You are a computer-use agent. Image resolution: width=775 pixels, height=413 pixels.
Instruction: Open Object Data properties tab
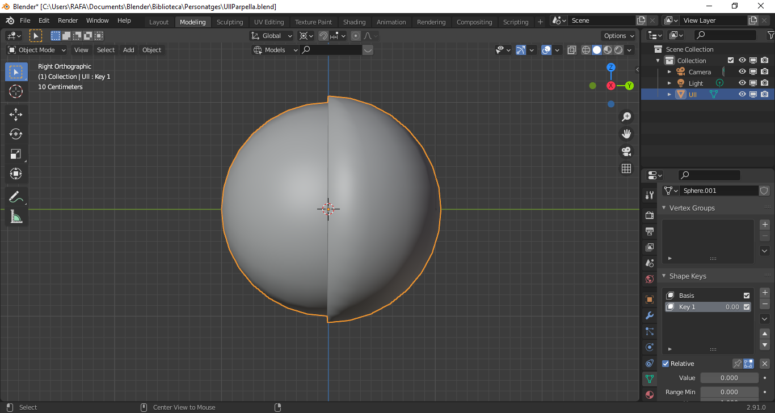click(x=650, y=378)
